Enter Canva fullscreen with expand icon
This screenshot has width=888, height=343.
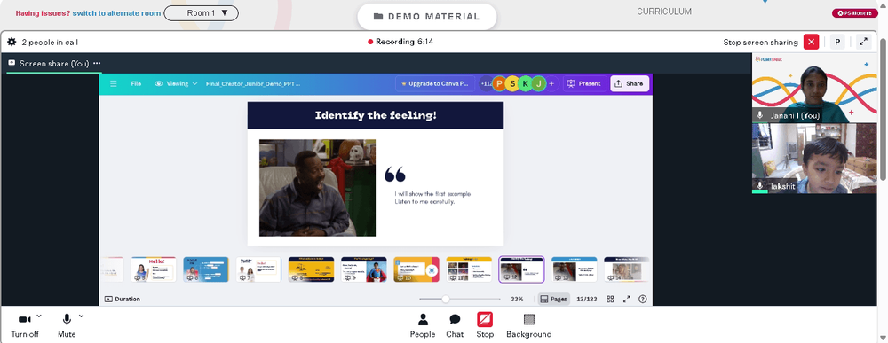pyautogui.click(x=627, y=299)
